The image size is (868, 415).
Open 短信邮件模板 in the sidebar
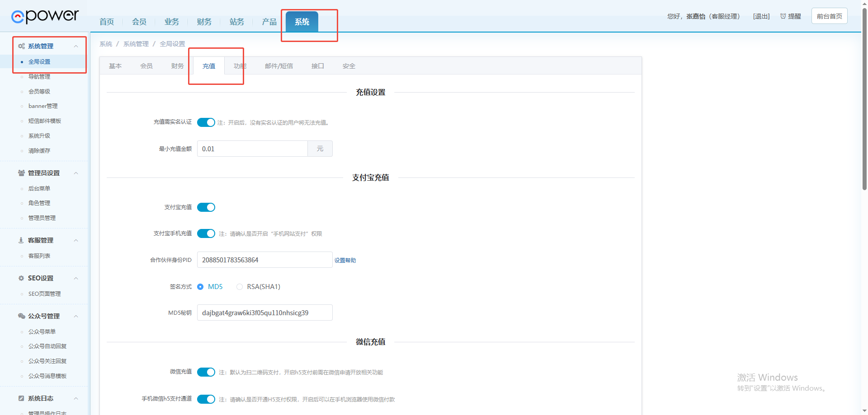(x=44, y=121)
